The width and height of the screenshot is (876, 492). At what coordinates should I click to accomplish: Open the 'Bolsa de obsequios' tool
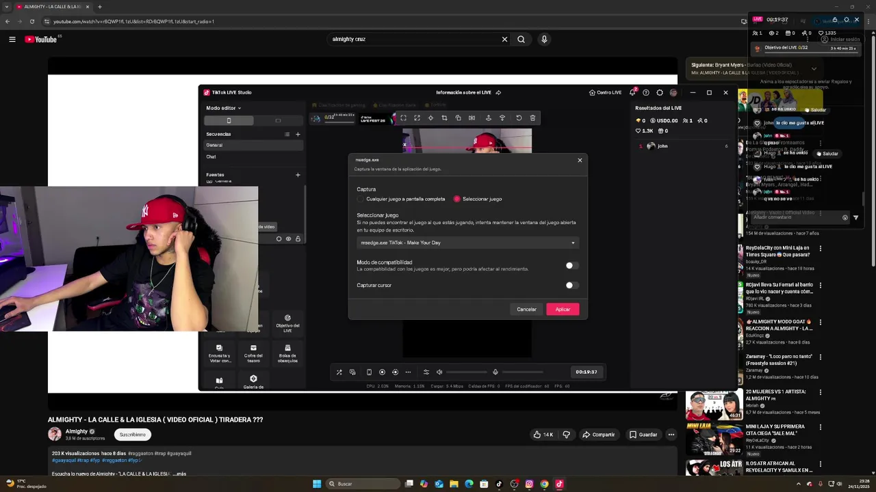[x=287, y=353]
